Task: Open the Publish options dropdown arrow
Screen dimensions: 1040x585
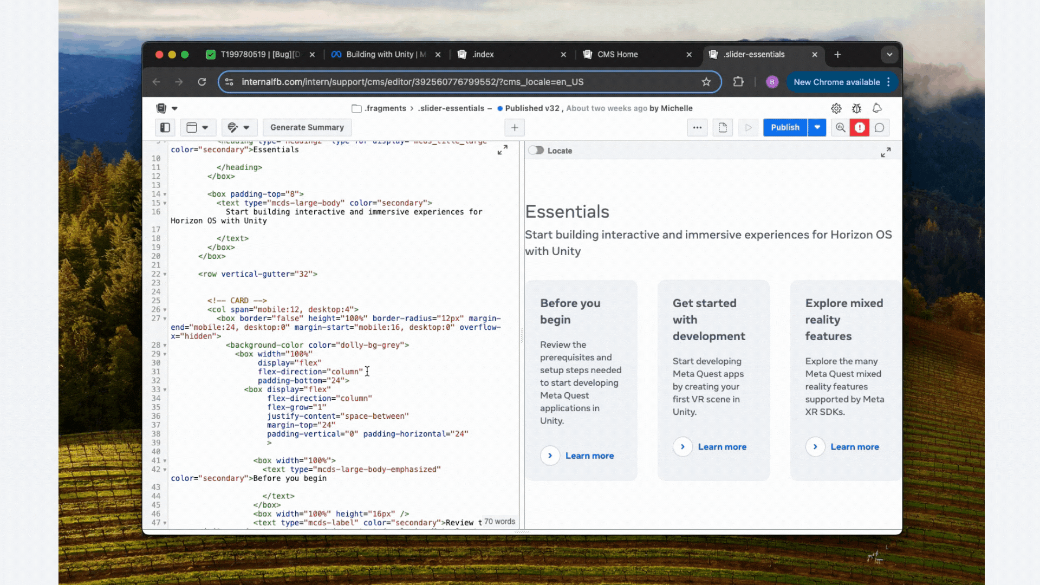Action: click(x=817, y=128)
